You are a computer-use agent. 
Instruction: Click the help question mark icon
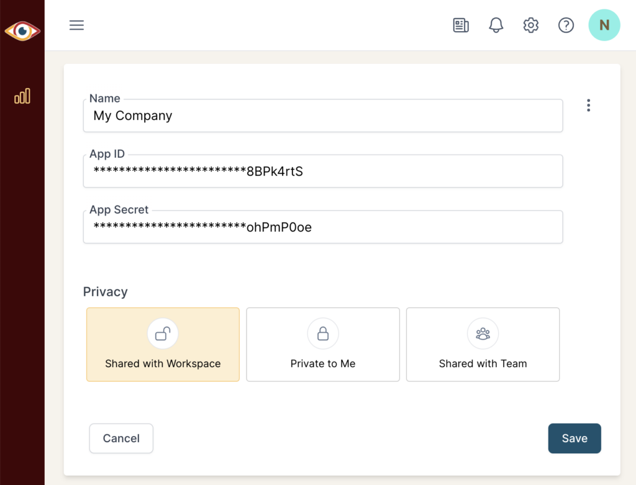coord(566,25)
